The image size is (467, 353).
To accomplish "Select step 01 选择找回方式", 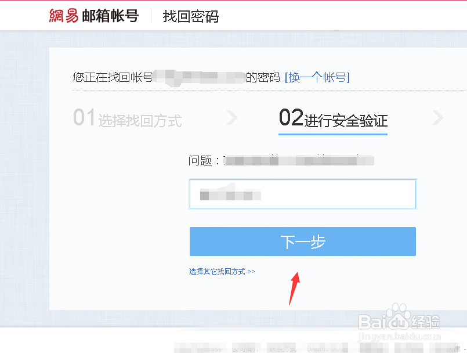I will 128,118.
